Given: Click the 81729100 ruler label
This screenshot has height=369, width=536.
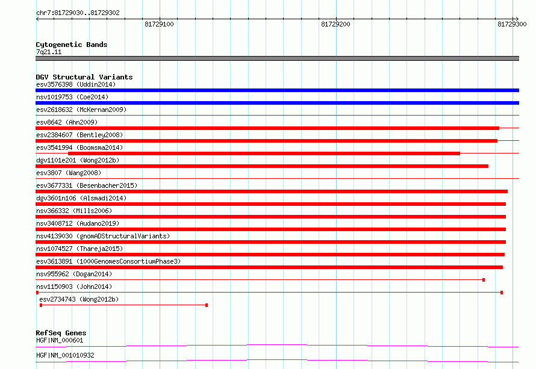Looking at the screenshot, I should 159,24.
